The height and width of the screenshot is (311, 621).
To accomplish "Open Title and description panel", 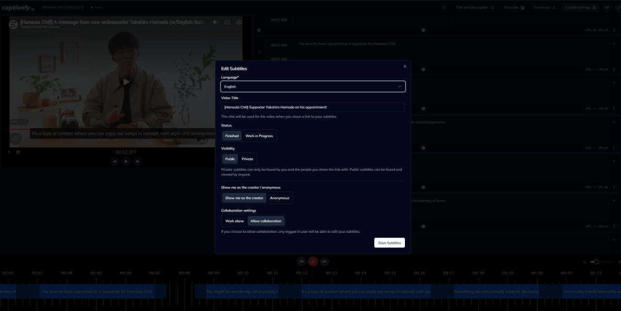I will tap(475, 7).
